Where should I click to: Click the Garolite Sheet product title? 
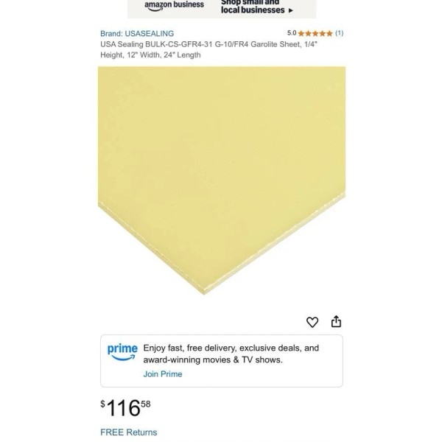click(x=209, y=49)
